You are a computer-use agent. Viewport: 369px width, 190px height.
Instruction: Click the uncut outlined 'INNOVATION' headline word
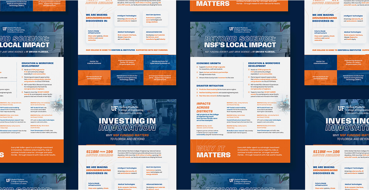pos(127,128)
